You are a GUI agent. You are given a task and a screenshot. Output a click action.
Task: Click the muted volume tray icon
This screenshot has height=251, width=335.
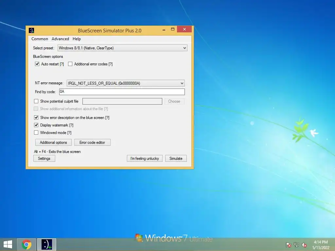tap(304, 245)
